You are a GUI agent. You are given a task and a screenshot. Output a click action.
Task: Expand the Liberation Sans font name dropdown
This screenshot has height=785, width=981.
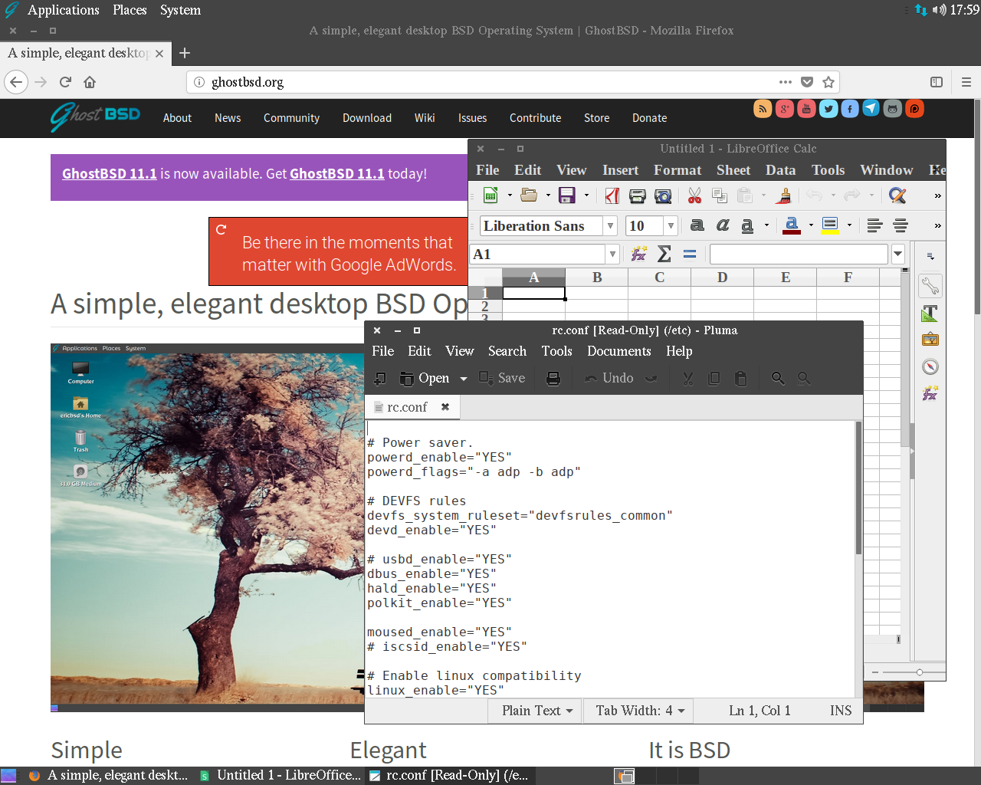610,226
